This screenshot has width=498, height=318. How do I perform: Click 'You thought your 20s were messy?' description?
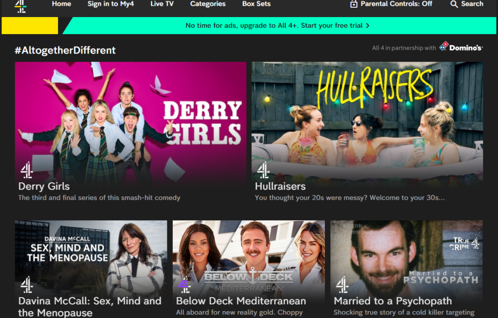[350, 197]
